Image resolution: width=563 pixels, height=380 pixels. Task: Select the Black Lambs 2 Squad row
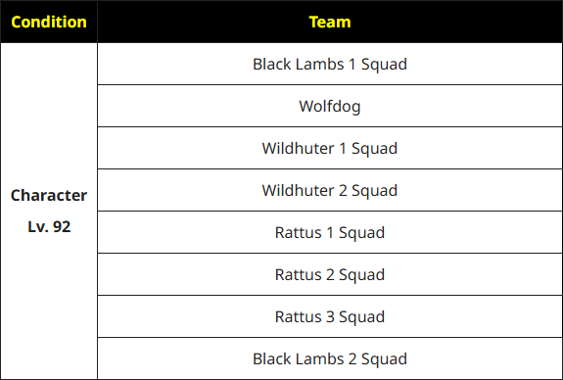(x=330, y=358)
